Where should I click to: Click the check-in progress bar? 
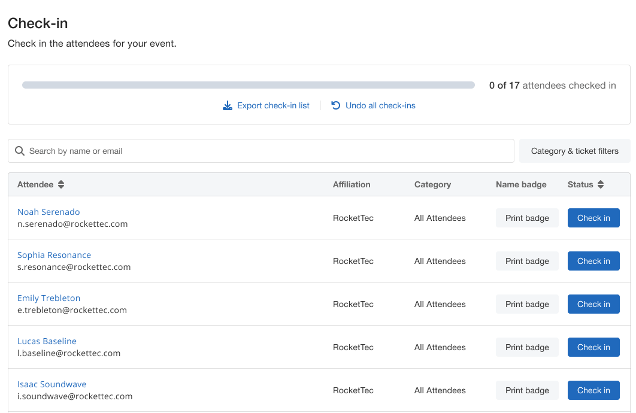[249, 85]
